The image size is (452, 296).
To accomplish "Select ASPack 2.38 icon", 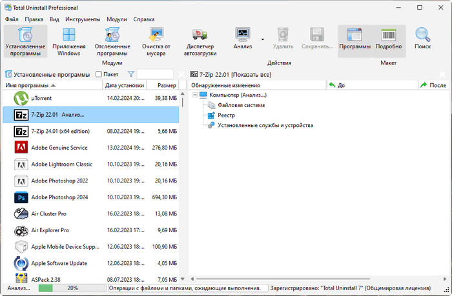I will tap(21, 278).
